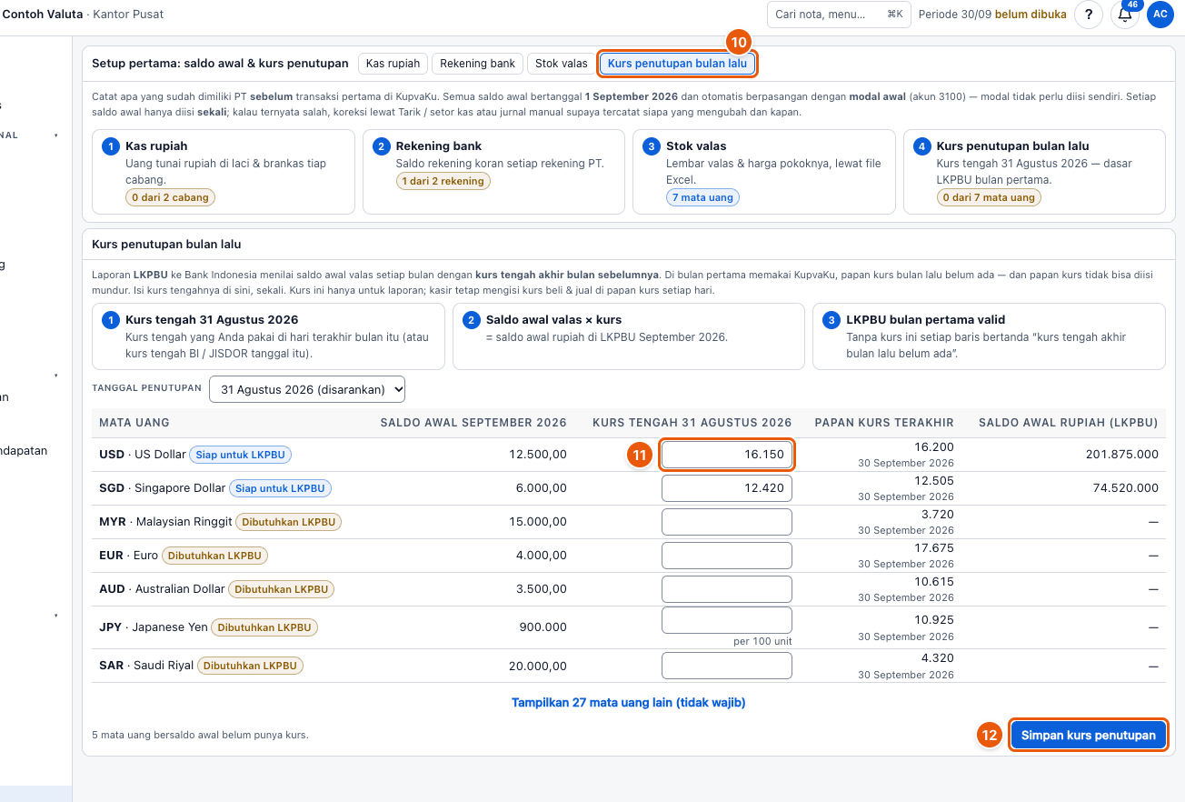Image resolution: width=1185 pixels, height=802 pixels.
Task: Click the 'Kontoh Valuta · Kantor Pusat' header title
Action: coord(84,15)
